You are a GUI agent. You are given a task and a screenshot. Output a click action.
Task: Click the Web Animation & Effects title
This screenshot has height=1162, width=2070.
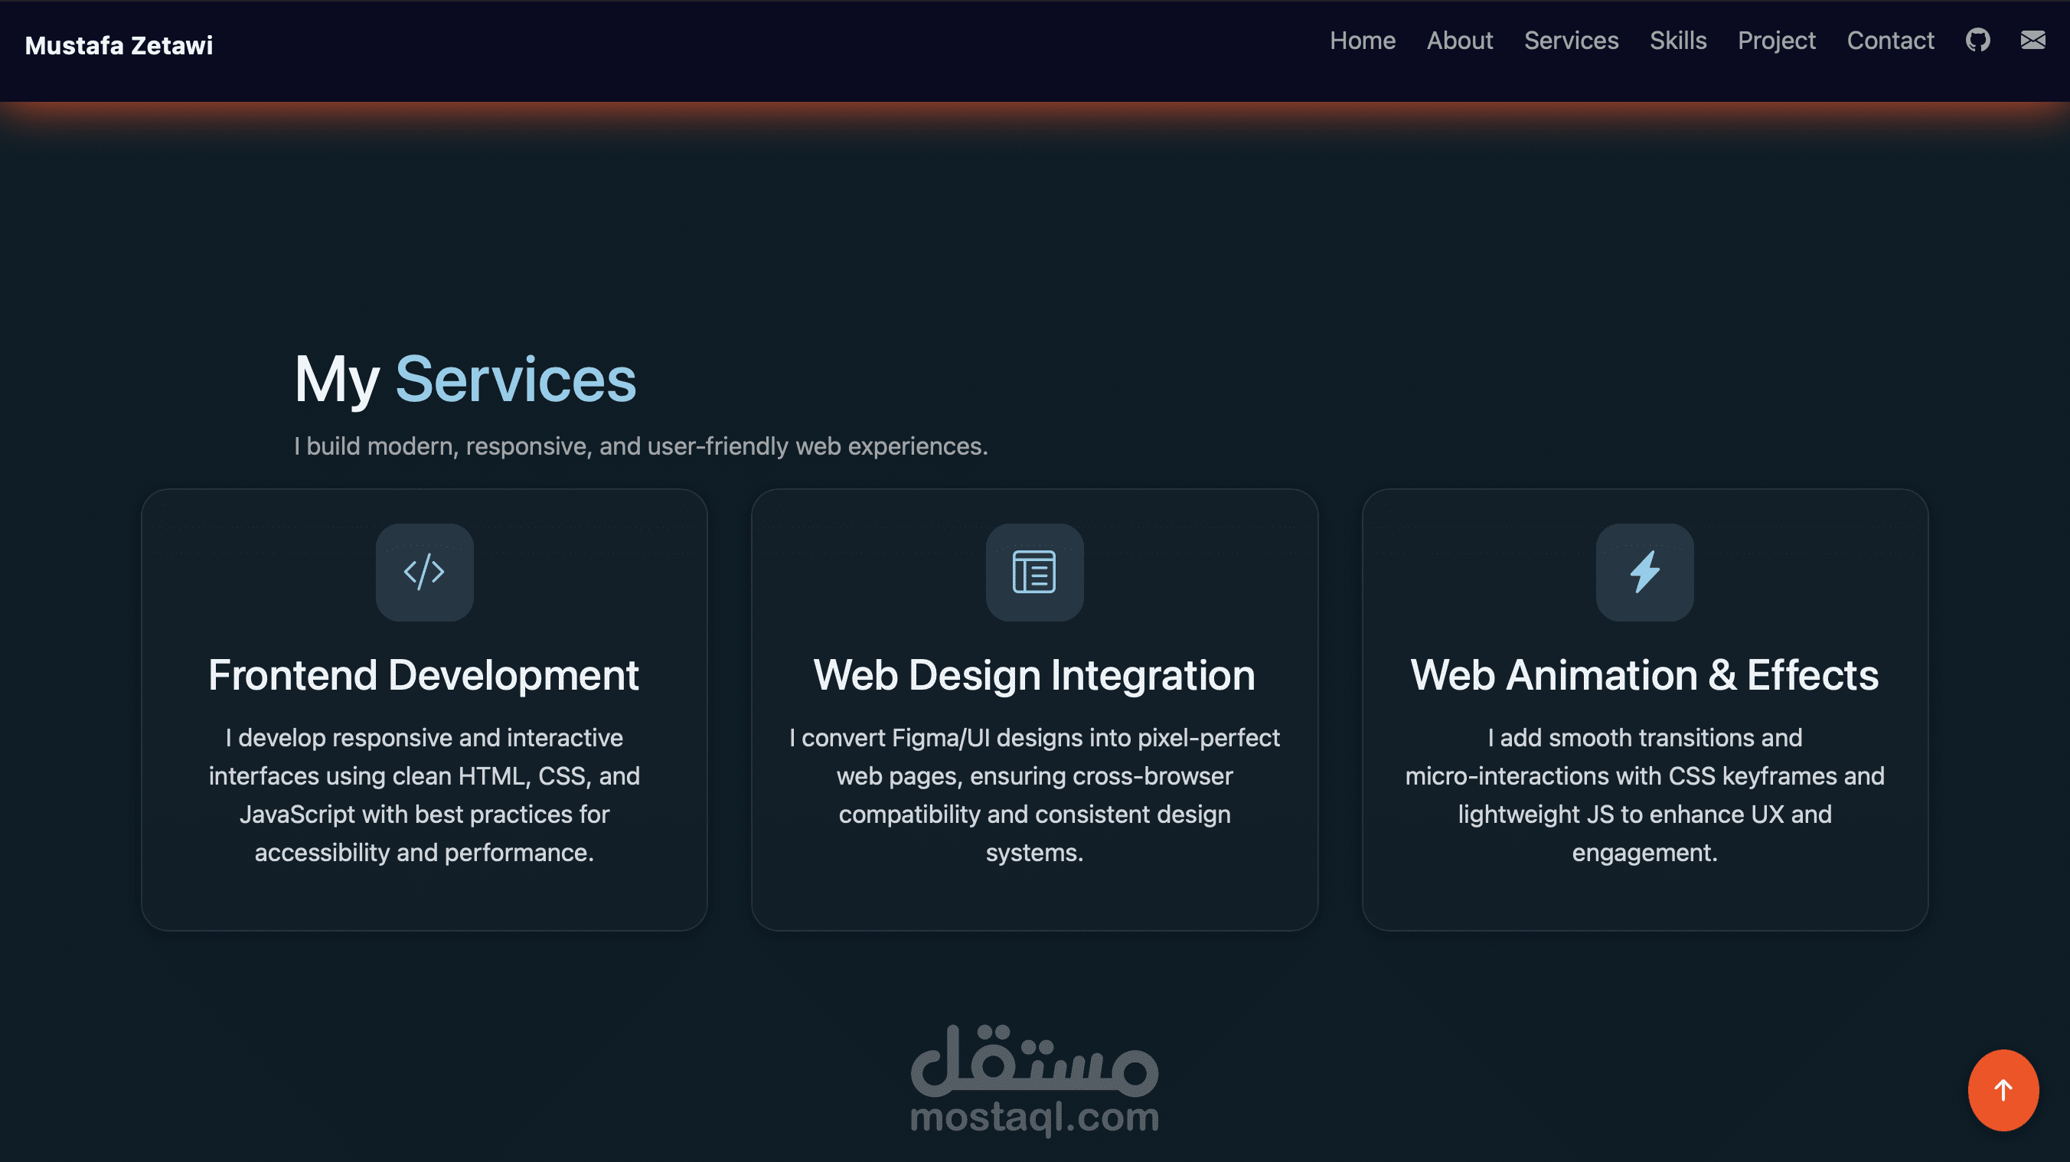[1644, 675]
